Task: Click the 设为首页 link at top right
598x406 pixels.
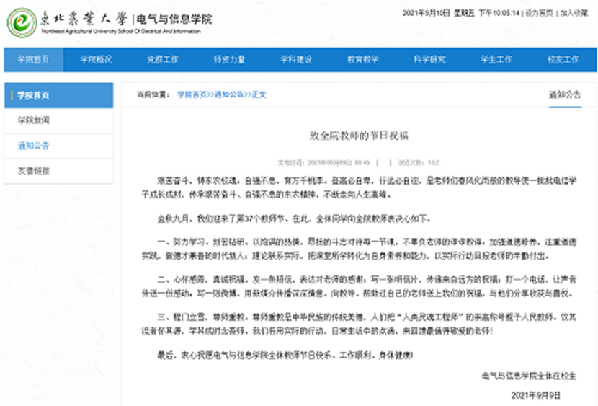Action: pos(537,14)
